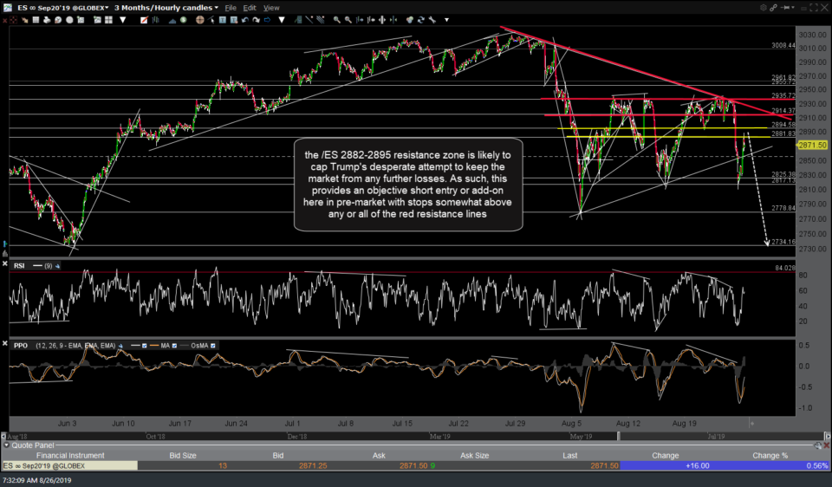This screenshot has height=487, width=832.
Task: Click the Bid price 2871.25
Action: tap(313, 466)
